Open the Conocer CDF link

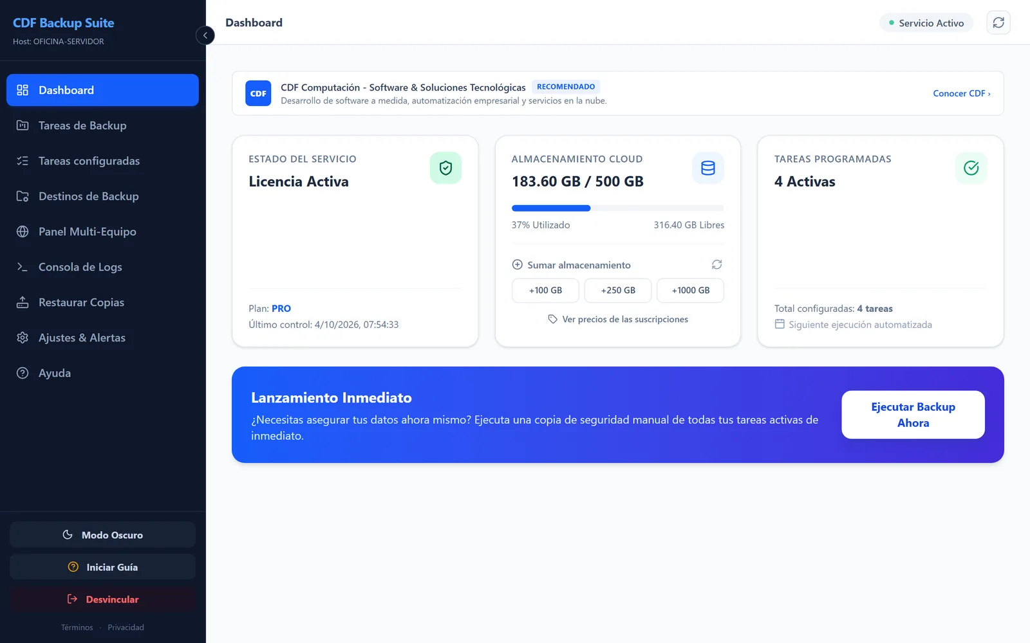[962, 93]
